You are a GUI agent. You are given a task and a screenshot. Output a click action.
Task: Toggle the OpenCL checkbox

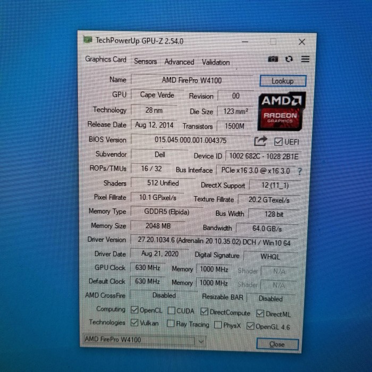pos(134,310)
